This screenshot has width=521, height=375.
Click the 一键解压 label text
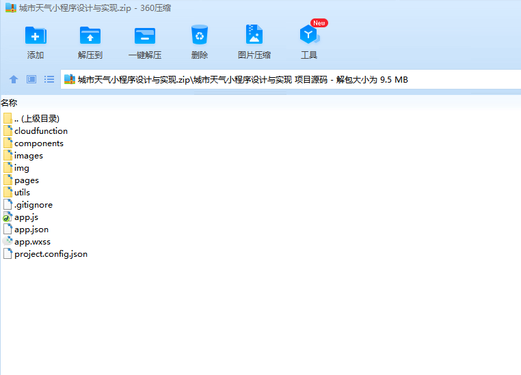point(145,55)
